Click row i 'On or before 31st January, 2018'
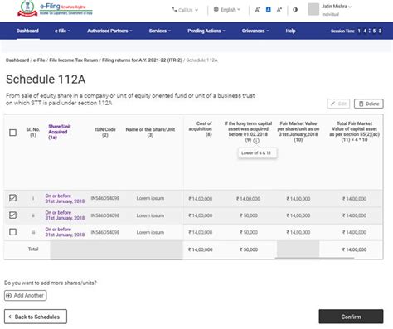 click(x=65, y=198)
